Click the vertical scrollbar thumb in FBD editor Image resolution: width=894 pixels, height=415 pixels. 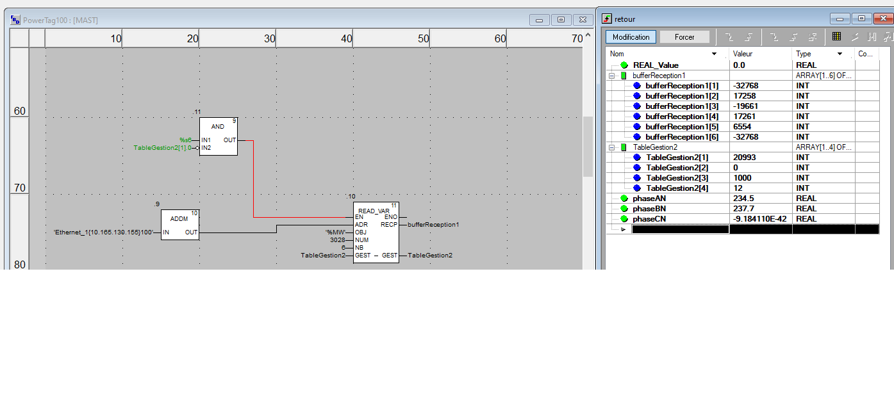coord(587,146)
